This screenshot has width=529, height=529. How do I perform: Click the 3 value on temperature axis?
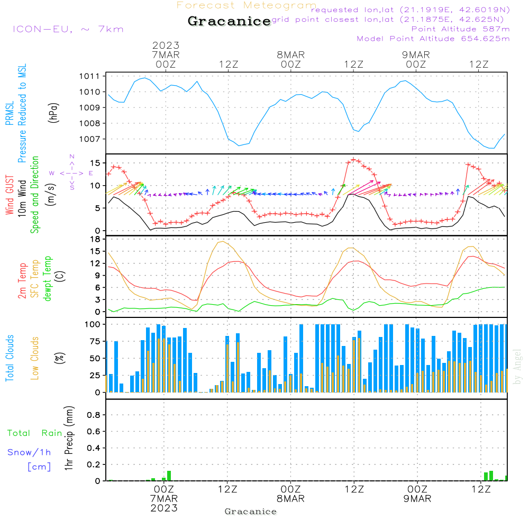pos(97,300)
